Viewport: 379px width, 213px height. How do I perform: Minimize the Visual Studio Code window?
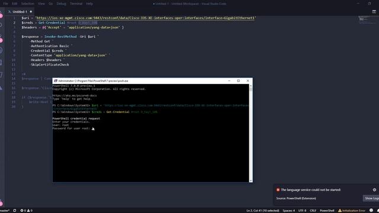(x=358, y=4)
